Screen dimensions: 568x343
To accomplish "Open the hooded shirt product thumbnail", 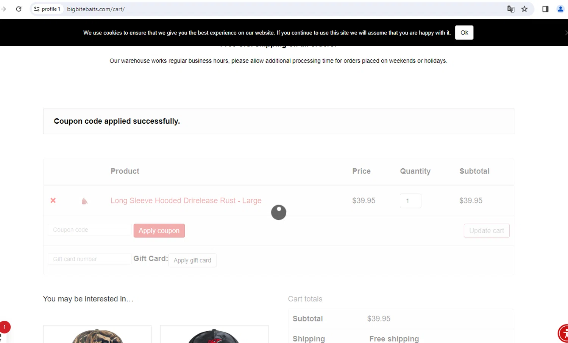I will (x=84, y=201).
